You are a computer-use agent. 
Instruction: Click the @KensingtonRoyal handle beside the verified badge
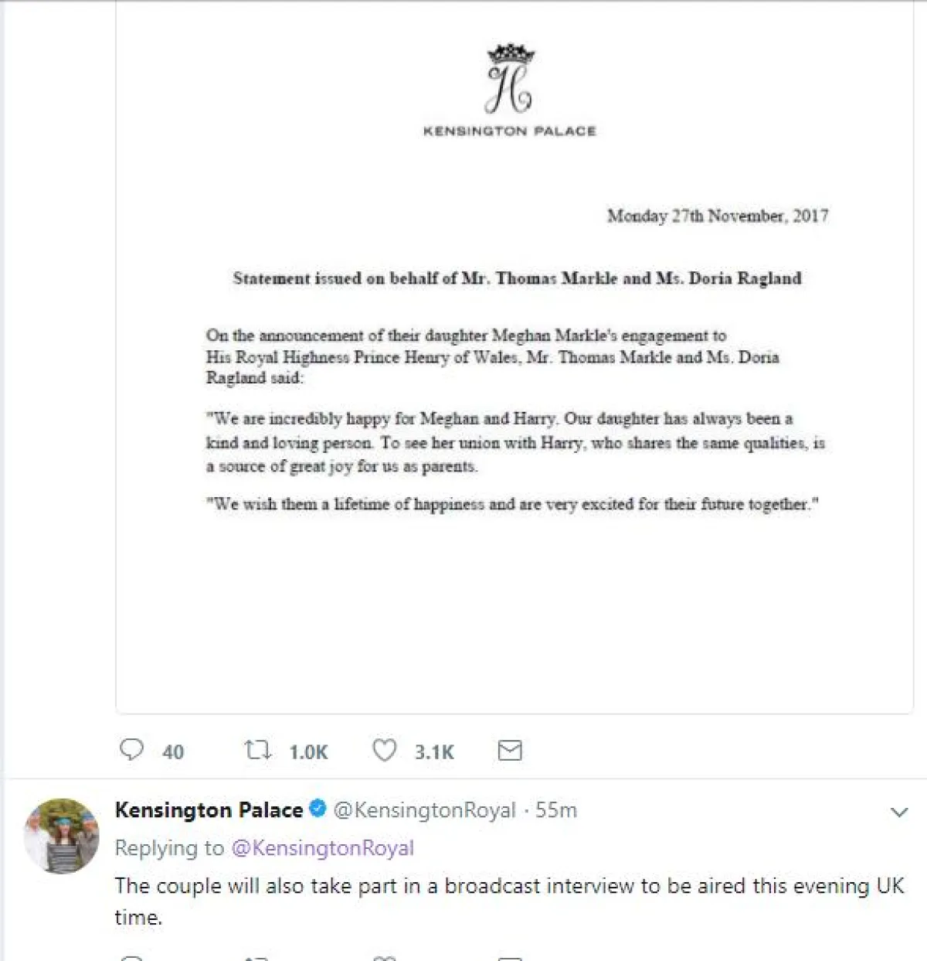(x=424, y=810)
